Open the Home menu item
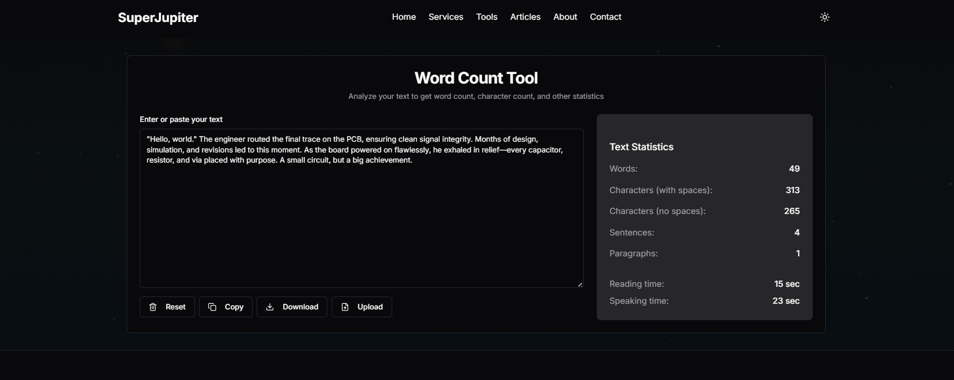The image size is (954, 380). click(404, 17)
